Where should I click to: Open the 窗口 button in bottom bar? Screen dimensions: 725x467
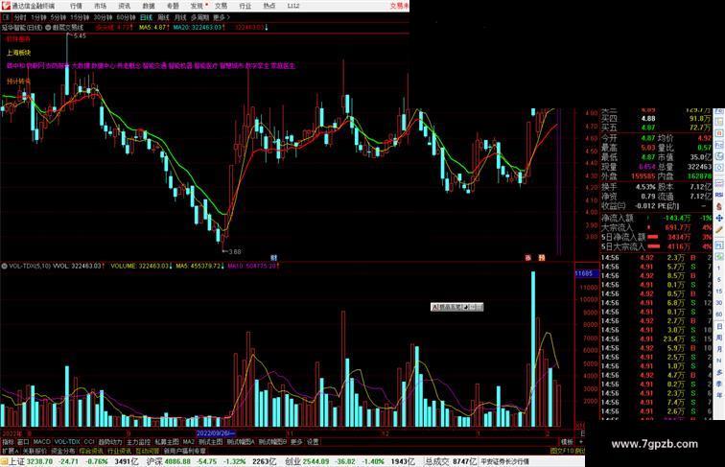point(23,442)
